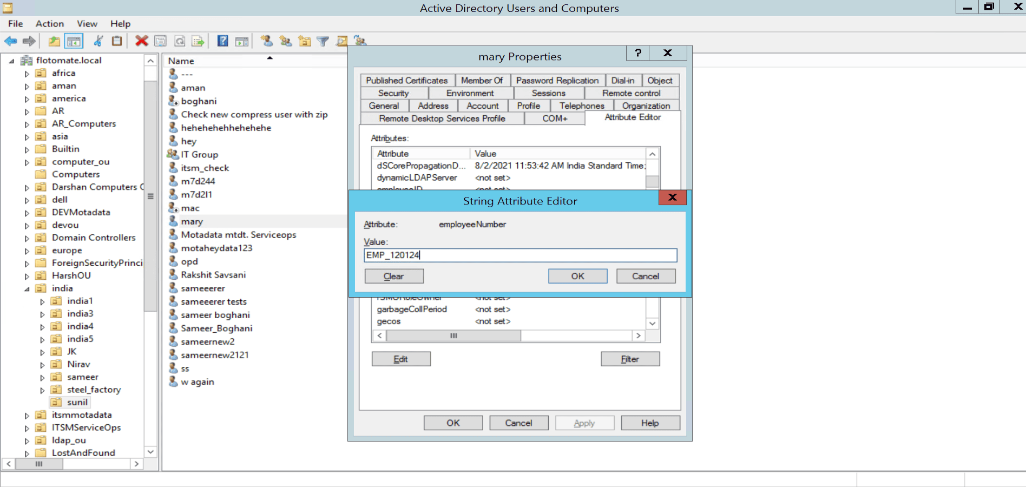Click the blue Help question mark icon
The width and height of the screenshot is (1026, 487).
pos(222,41)
